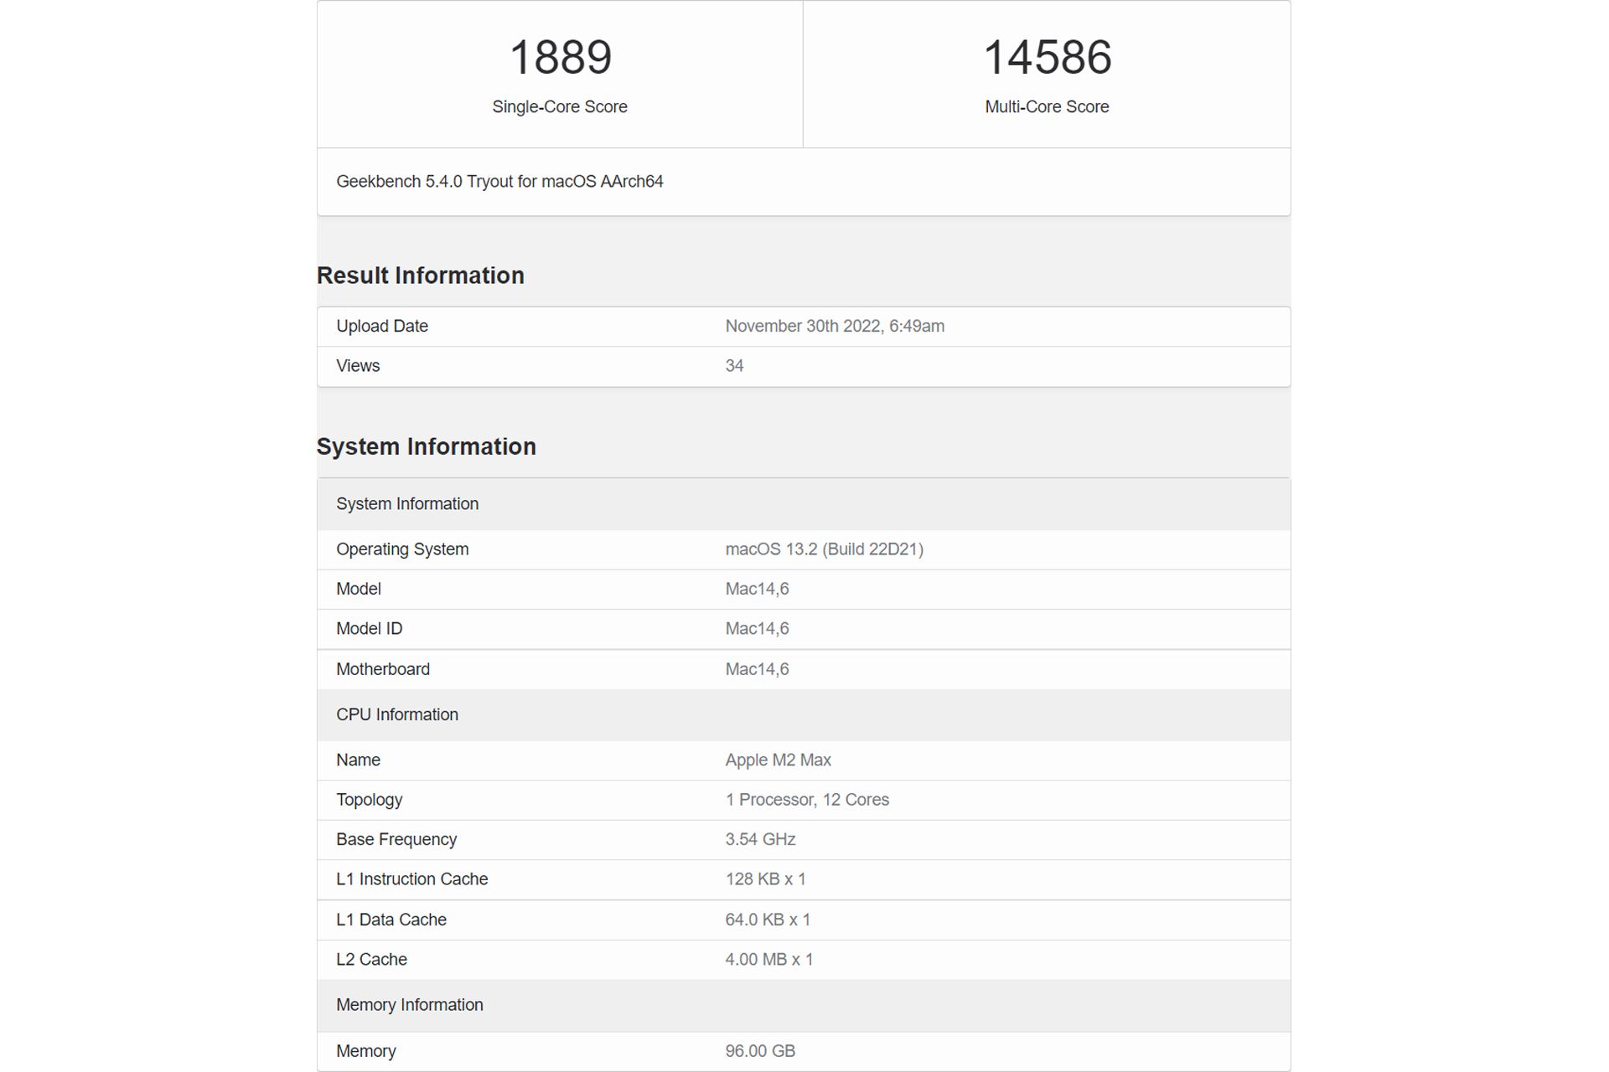Click the Result Information heading

click(x=420, y=276)
